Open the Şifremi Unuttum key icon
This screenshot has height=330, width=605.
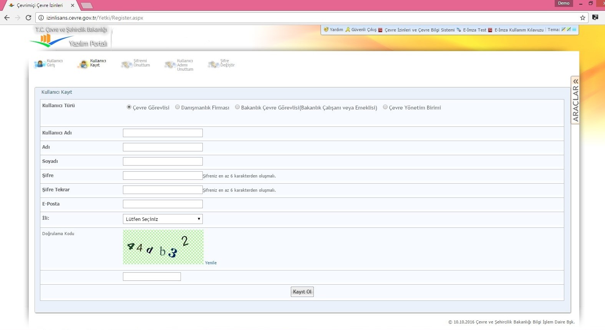[126, 64]
